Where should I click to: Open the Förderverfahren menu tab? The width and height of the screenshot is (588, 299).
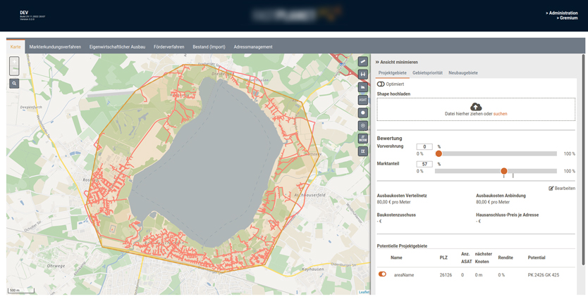(169, 47)
